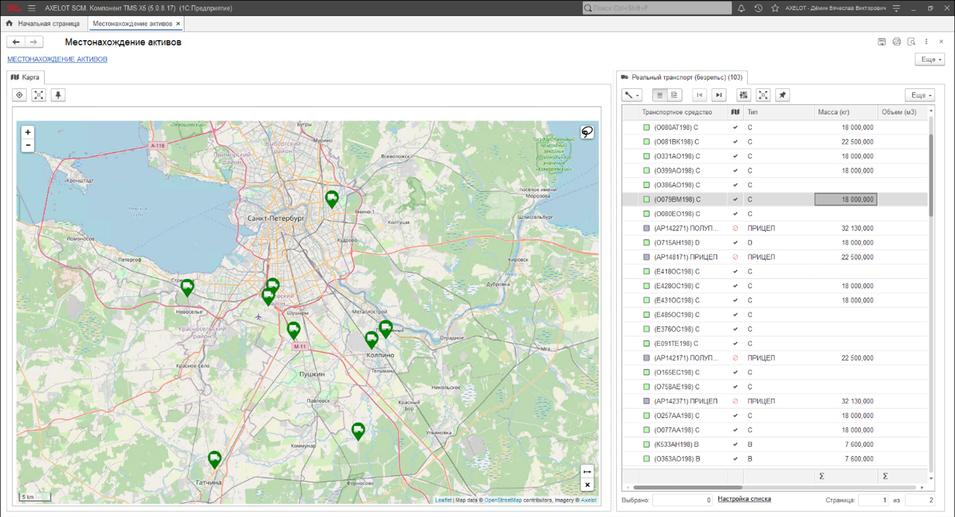Open the Leaflet attribution link
Screen dimensions: 955x517
pos(443,500)
